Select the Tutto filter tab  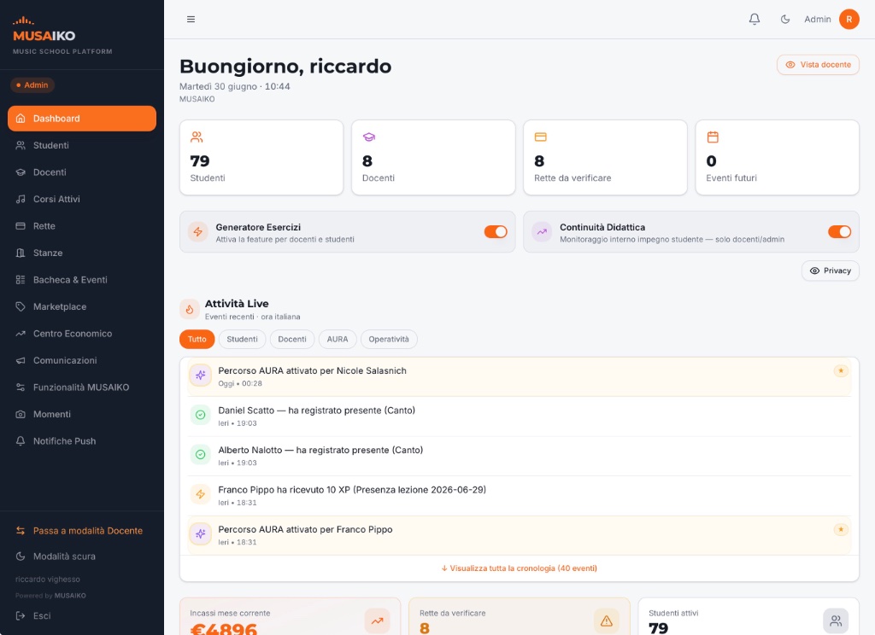(x=197, y=340)
